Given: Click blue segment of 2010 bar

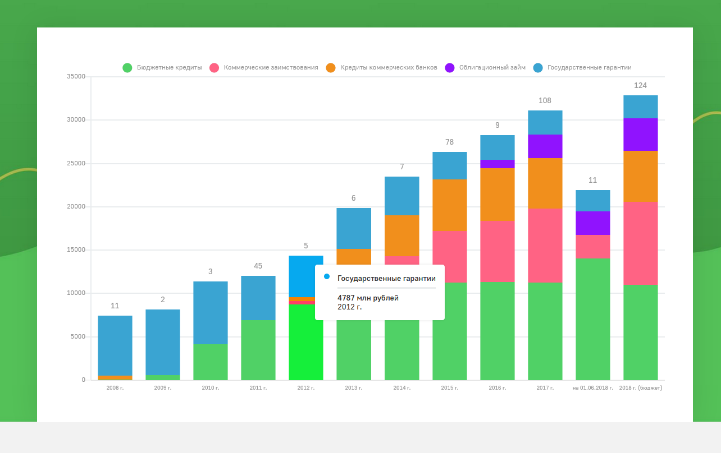Looking at the screenshot, I should point(211,312).
